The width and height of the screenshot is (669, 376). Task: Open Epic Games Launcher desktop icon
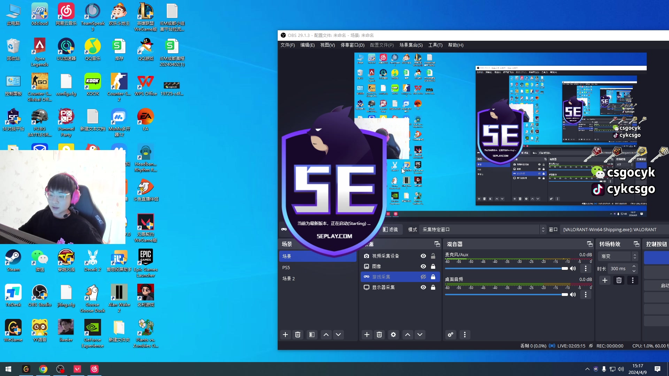146,263
